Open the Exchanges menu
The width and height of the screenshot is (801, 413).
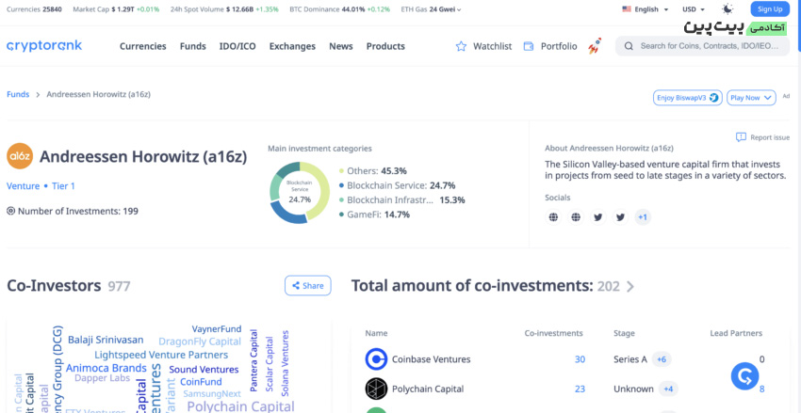tap(292, 46)
